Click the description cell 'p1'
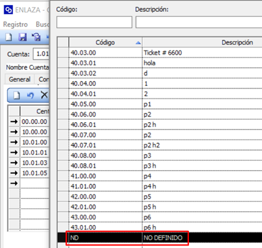Screen dimensions: 262x248 pyautogui.click(x=202, y=104)
